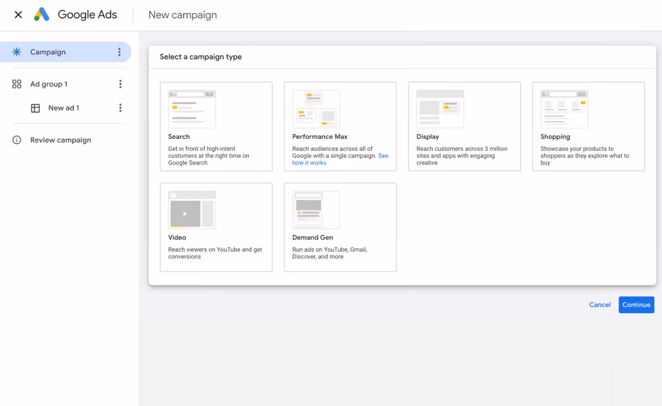Click the Campaign asterisk icon in sidebar
Screen dimensions: 662x406
coord(16,52)
